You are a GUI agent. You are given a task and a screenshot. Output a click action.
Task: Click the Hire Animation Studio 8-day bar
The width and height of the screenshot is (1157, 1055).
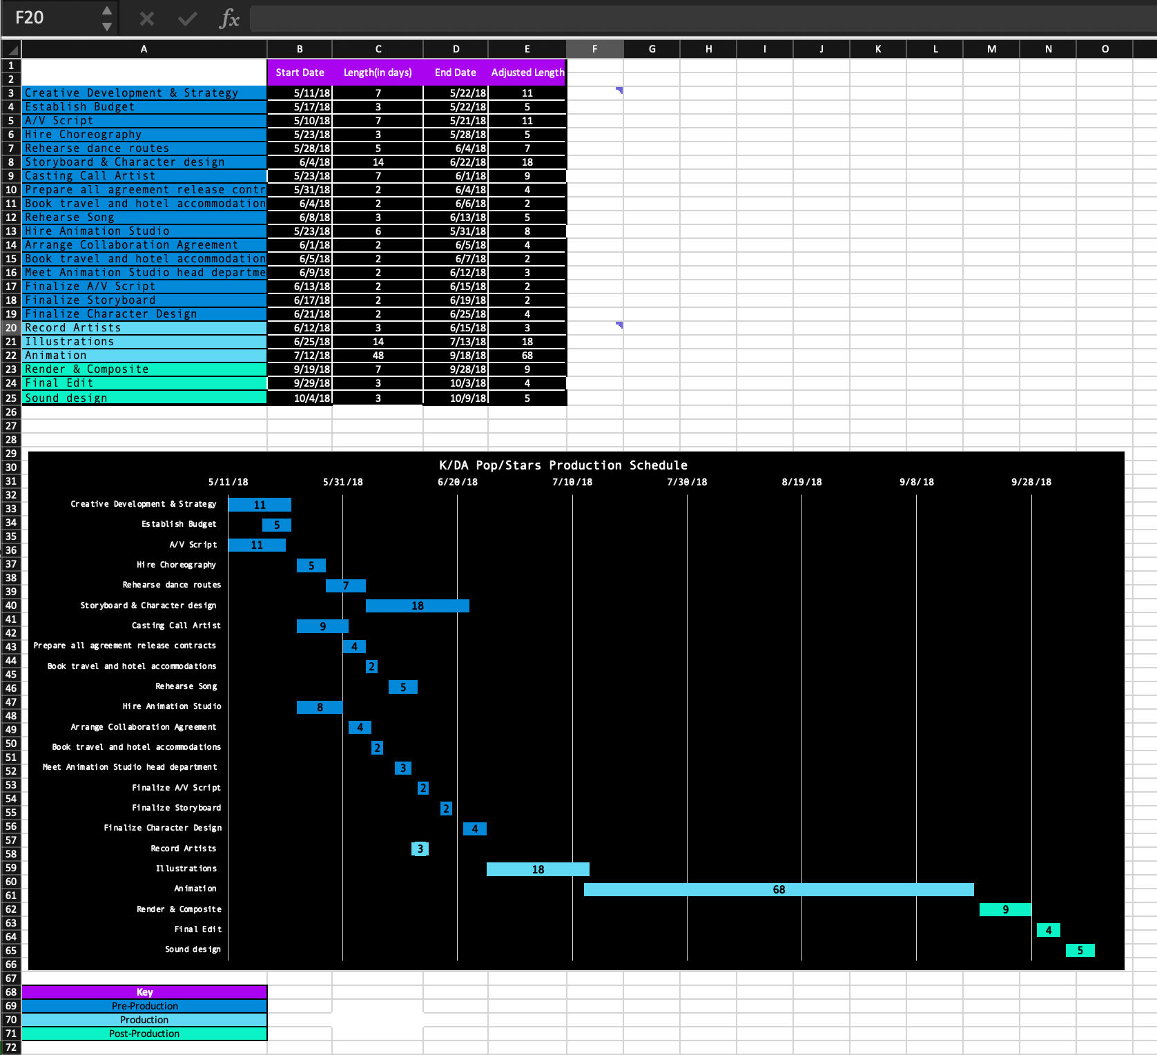pyautogui.click(x=320, y=707)
